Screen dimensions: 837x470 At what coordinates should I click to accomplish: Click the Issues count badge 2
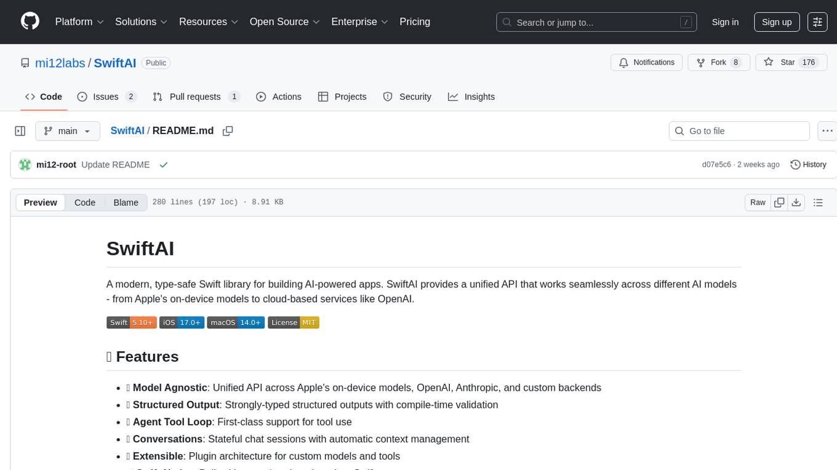point(130,97)
